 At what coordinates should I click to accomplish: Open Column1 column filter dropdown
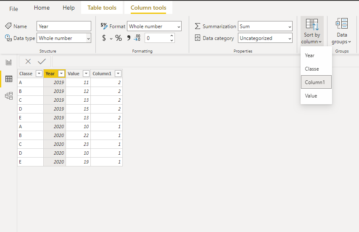click(118, 74)
